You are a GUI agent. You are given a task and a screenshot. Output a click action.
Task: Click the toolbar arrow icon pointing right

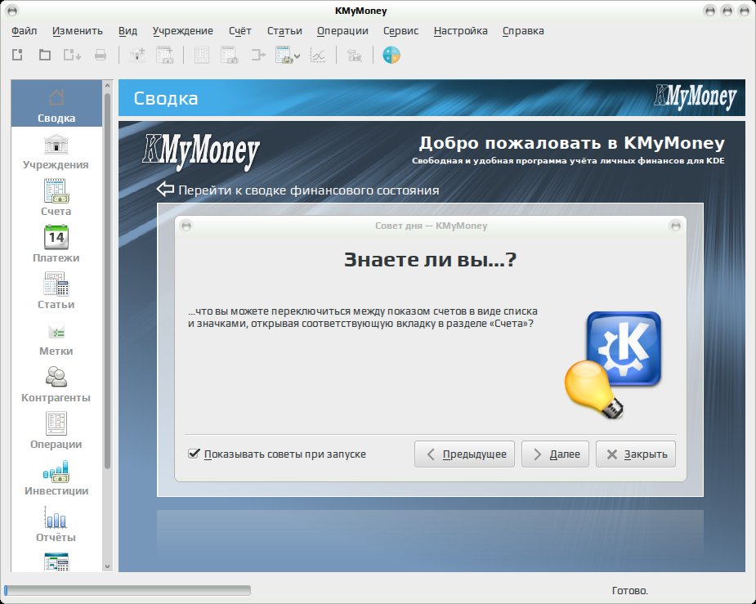pyautogui.click(x=258, y=55)
